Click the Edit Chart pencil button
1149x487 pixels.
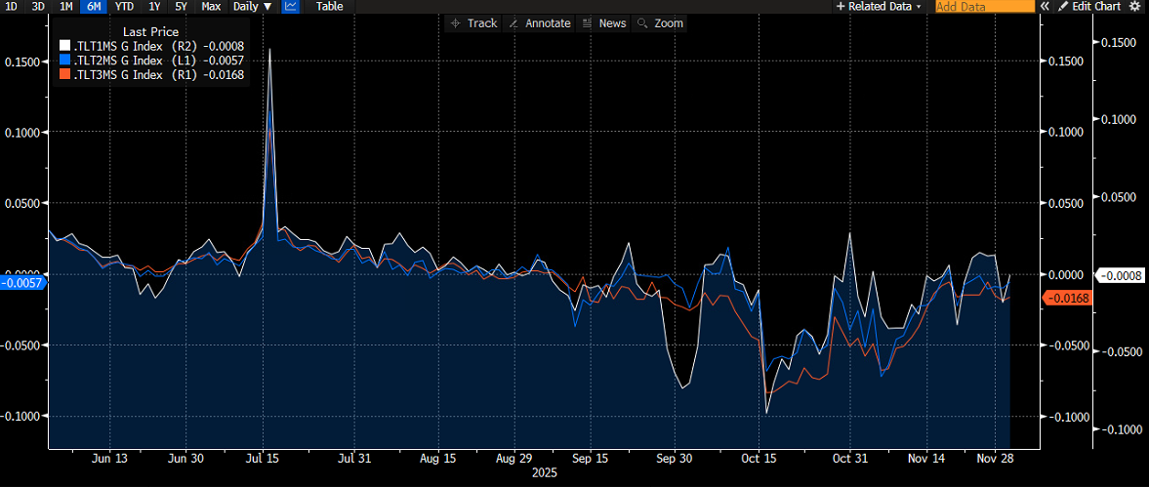pyautogui.click(x=1091, y=6)
